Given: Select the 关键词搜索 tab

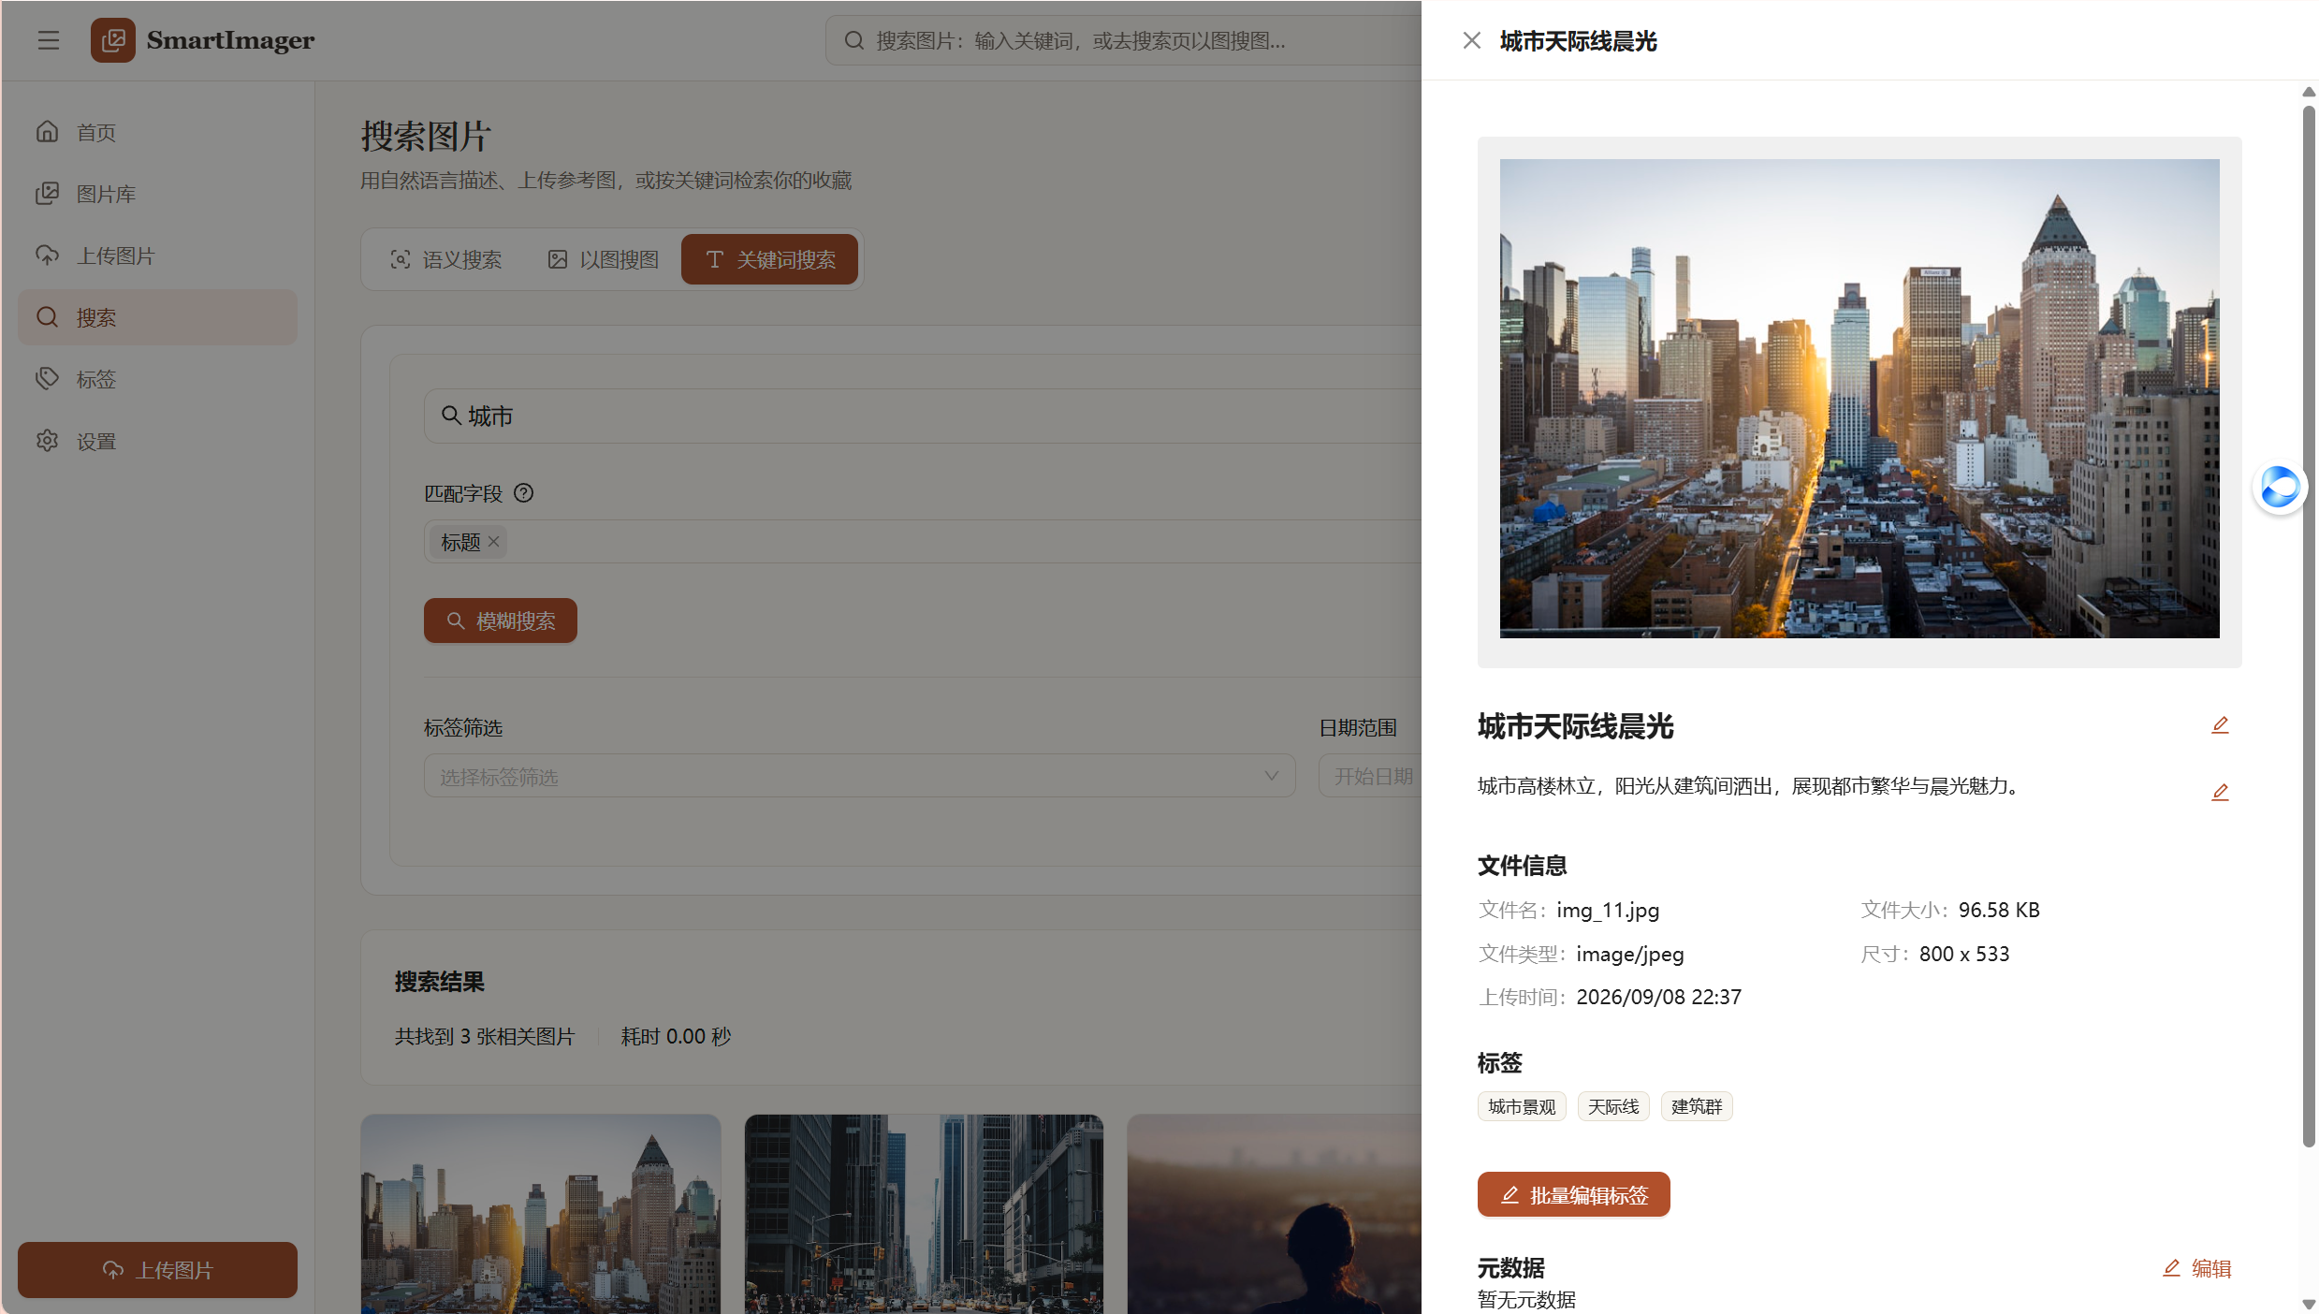Looking at the screenshot, I should (x=769, y=259).
